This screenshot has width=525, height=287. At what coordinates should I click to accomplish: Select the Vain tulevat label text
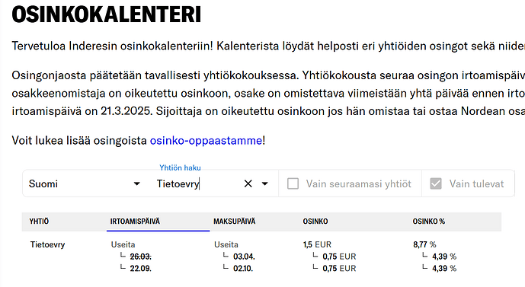tap(476, 183)
